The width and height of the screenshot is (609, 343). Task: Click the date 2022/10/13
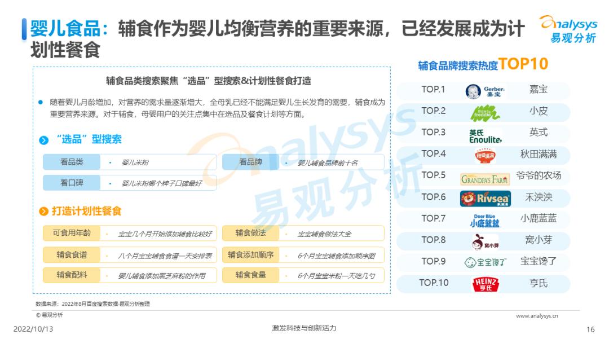click(33, 329)
